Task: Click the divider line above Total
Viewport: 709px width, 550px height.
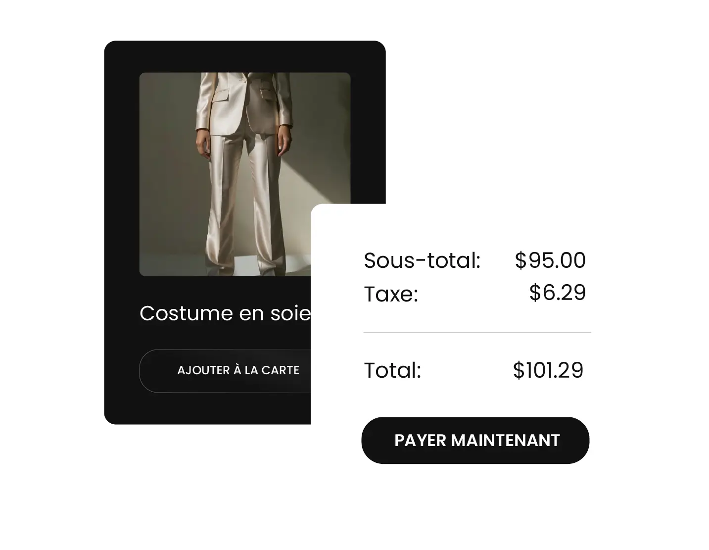Action: point(477,332)
